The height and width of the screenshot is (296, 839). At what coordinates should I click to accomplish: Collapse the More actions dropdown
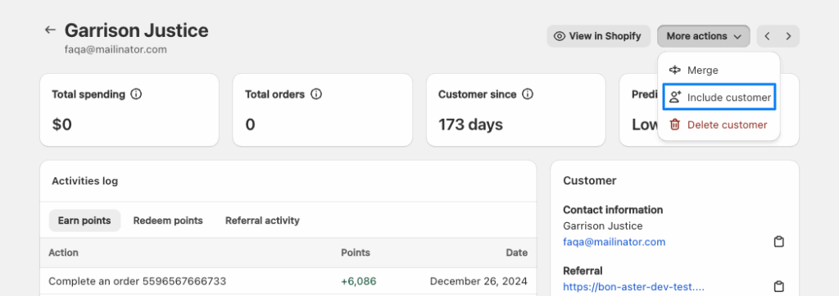pyautogui.click(x=704, y=36)
